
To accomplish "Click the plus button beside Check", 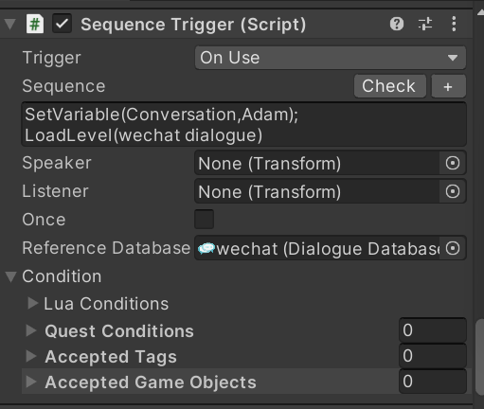I will (x=448, y=86).
